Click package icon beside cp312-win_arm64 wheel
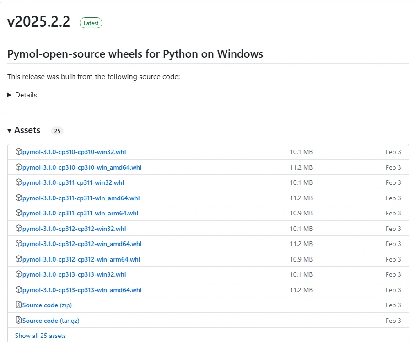The image size is (415, 342). coord(19,259)
